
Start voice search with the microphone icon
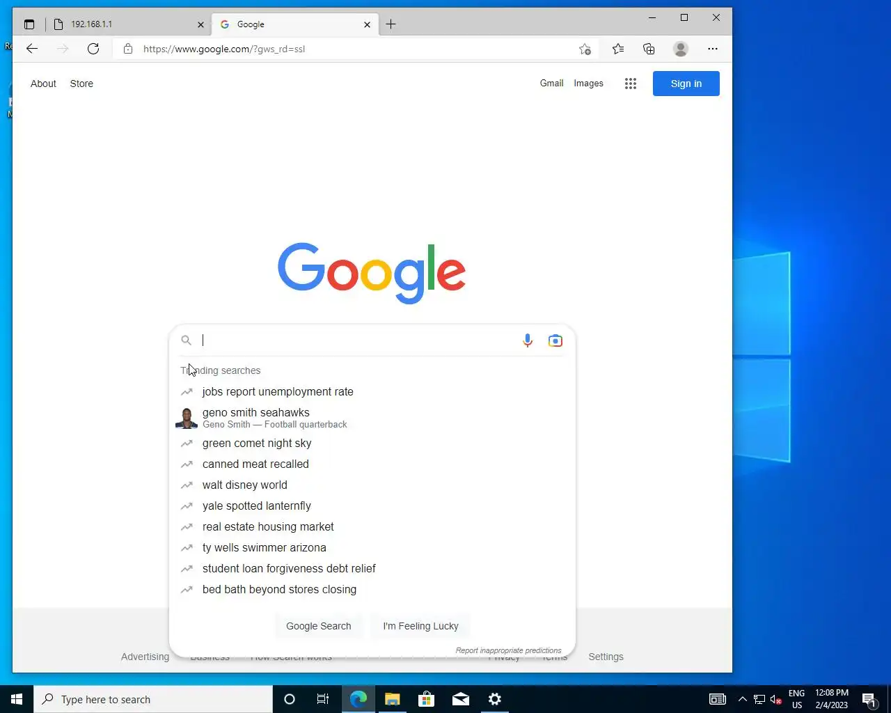(x=528, y=340)
